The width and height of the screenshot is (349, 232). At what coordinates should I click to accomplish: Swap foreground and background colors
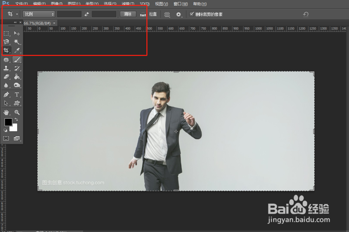pos(16,119)
